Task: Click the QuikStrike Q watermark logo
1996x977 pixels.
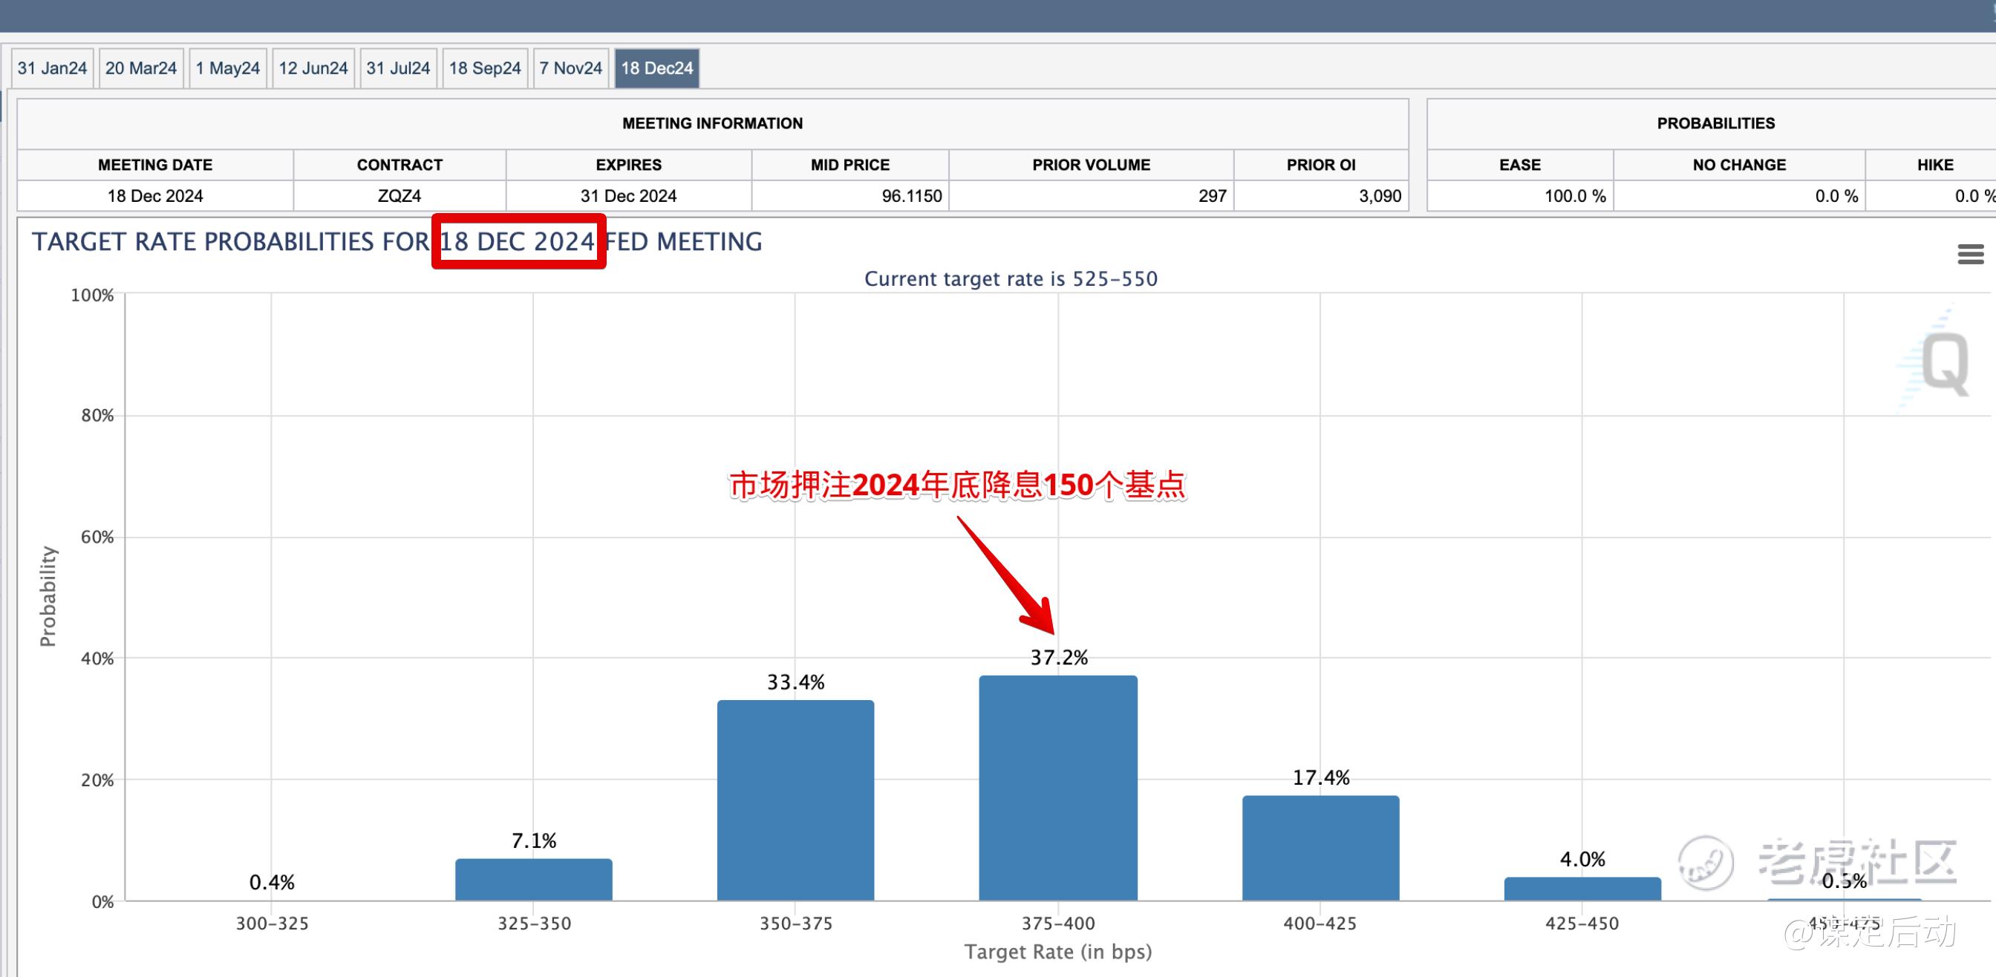Action: (x=1943, y=362)
